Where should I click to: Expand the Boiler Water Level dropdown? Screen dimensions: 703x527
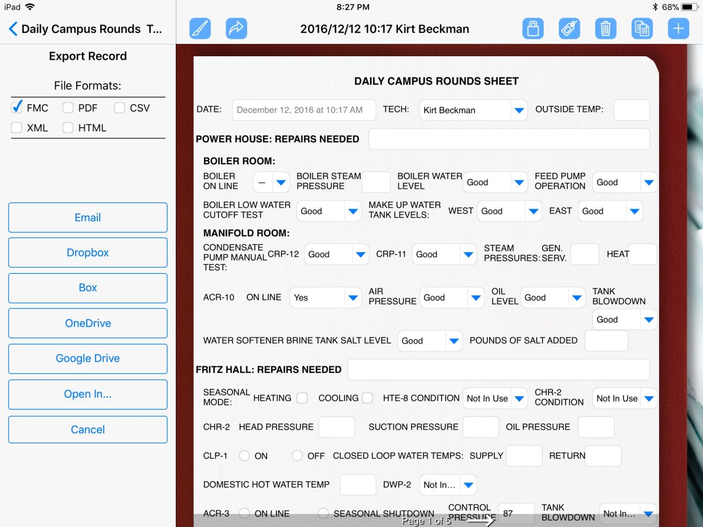point(519,182)
